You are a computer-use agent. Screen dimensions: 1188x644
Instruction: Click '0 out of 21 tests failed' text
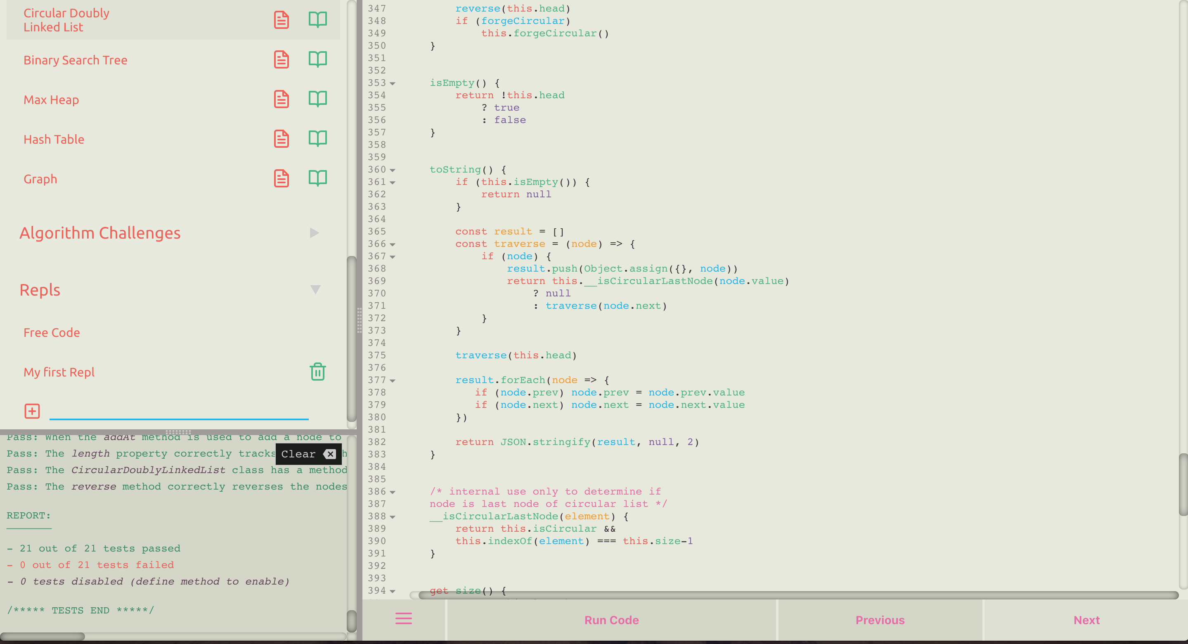(x=90, y=565)
